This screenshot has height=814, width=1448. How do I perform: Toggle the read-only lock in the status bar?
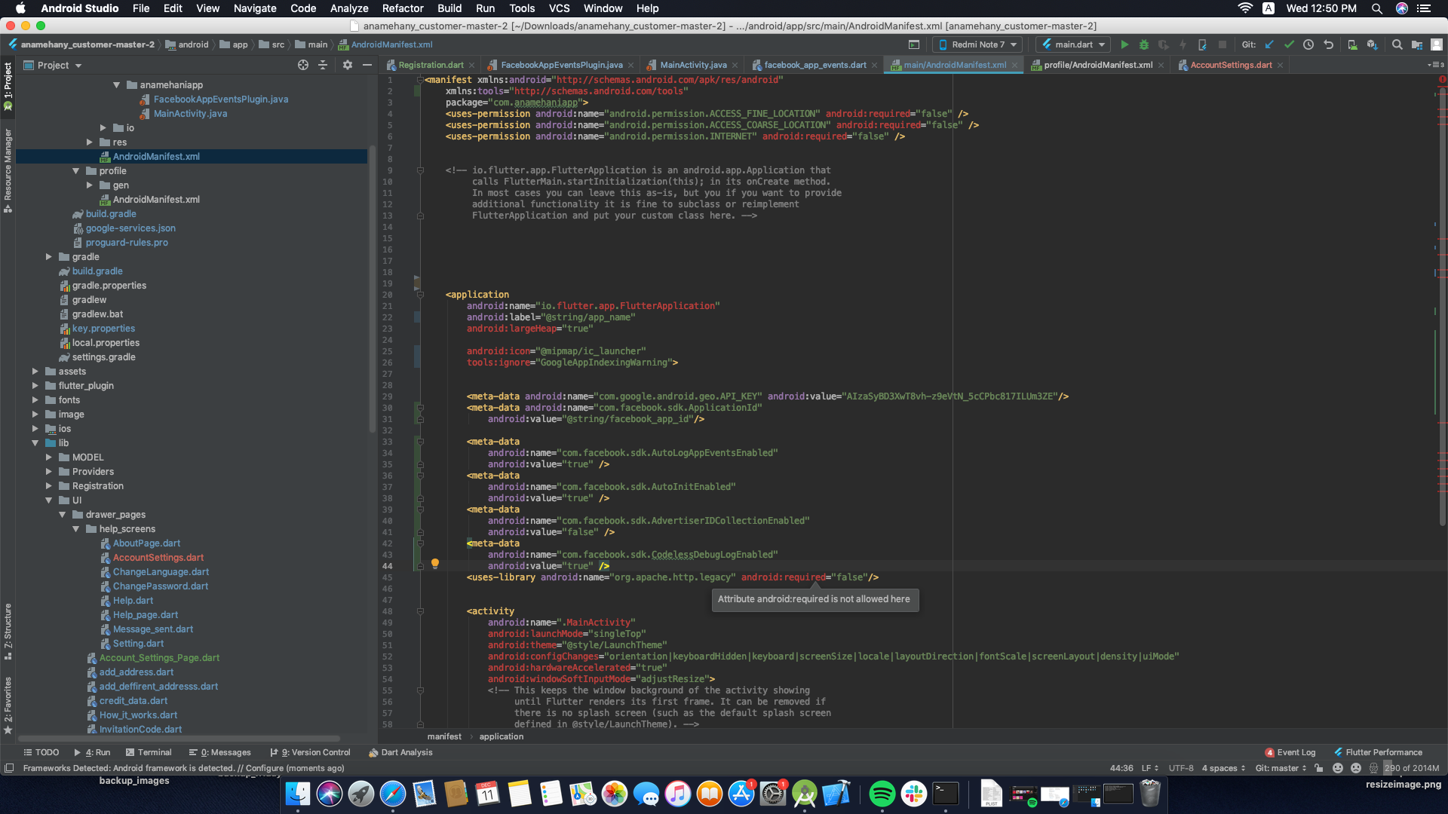[1318, 768]
